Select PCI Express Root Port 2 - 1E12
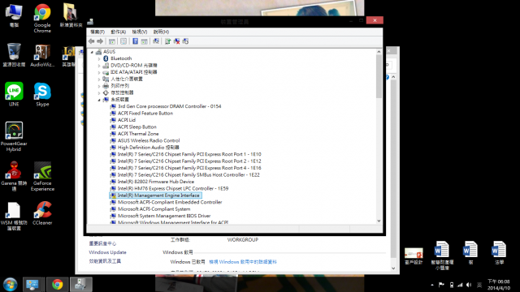Image resolution: width=520 pixels, height=292 pixels. (189, 161)
